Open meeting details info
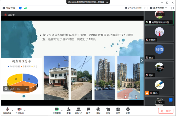 click(9, 8)
